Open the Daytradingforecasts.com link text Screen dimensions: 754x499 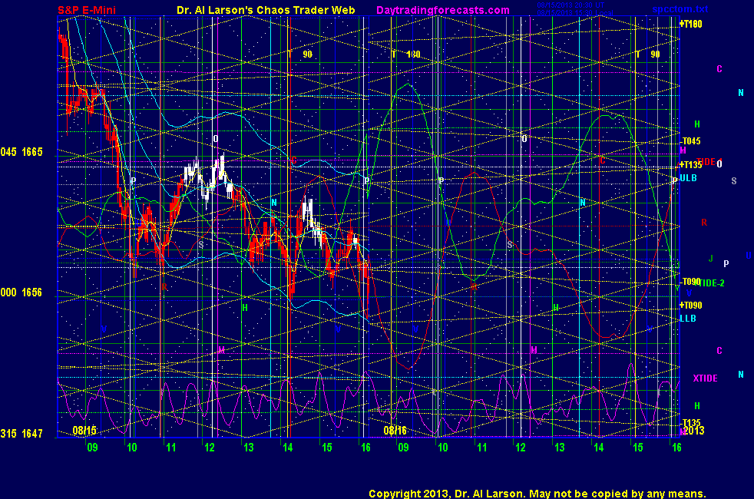tap(443, 10)
